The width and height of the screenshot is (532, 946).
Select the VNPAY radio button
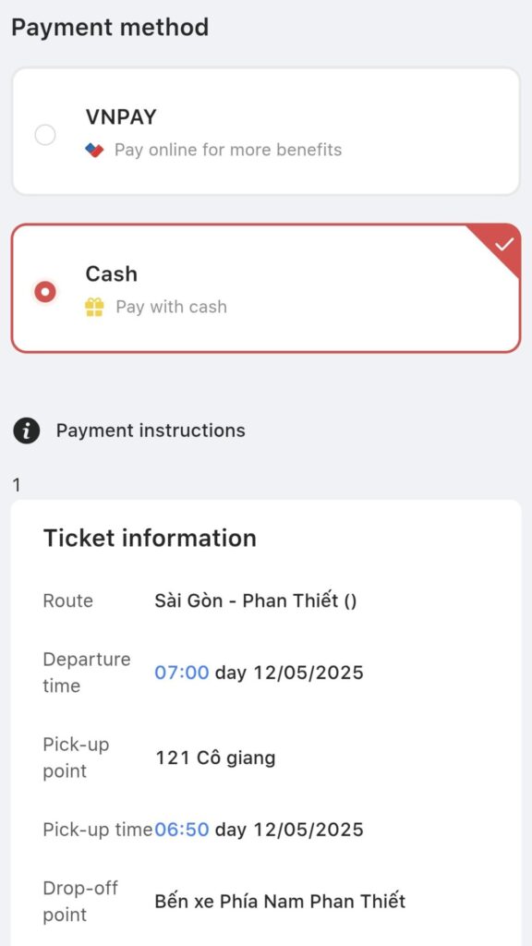click(x=45, y=135)
